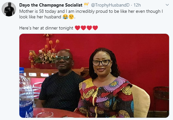The width and height of the screenshot is (173, 120).
Task: Open Dayo's profile picture avatar
Action: [9, 9]
